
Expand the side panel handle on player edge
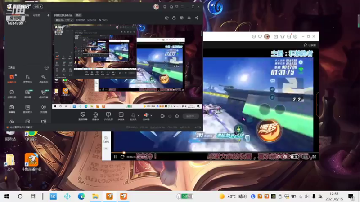[x=317, y=104]
